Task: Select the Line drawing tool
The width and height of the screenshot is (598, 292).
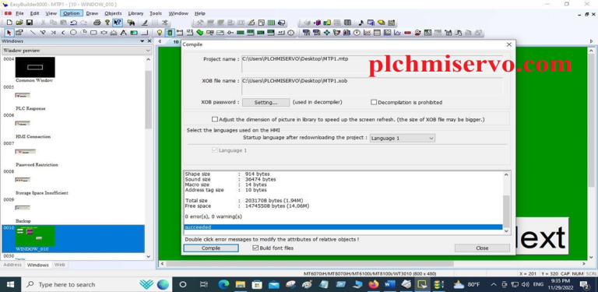Action: (x=33, y=33)
